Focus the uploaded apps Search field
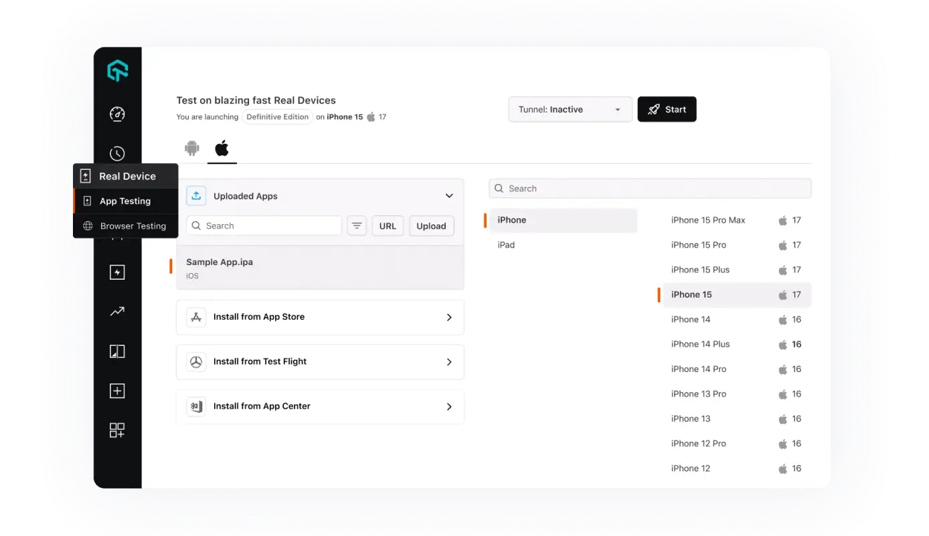The height and width of the screenshot is (536, 929). (x=264, y=226)
